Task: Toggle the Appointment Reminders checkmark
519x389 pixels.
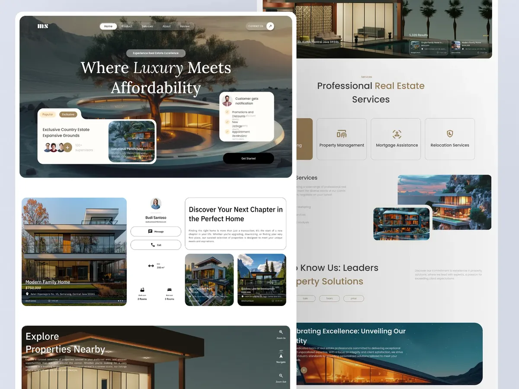Action: click(x=227, y=132)
